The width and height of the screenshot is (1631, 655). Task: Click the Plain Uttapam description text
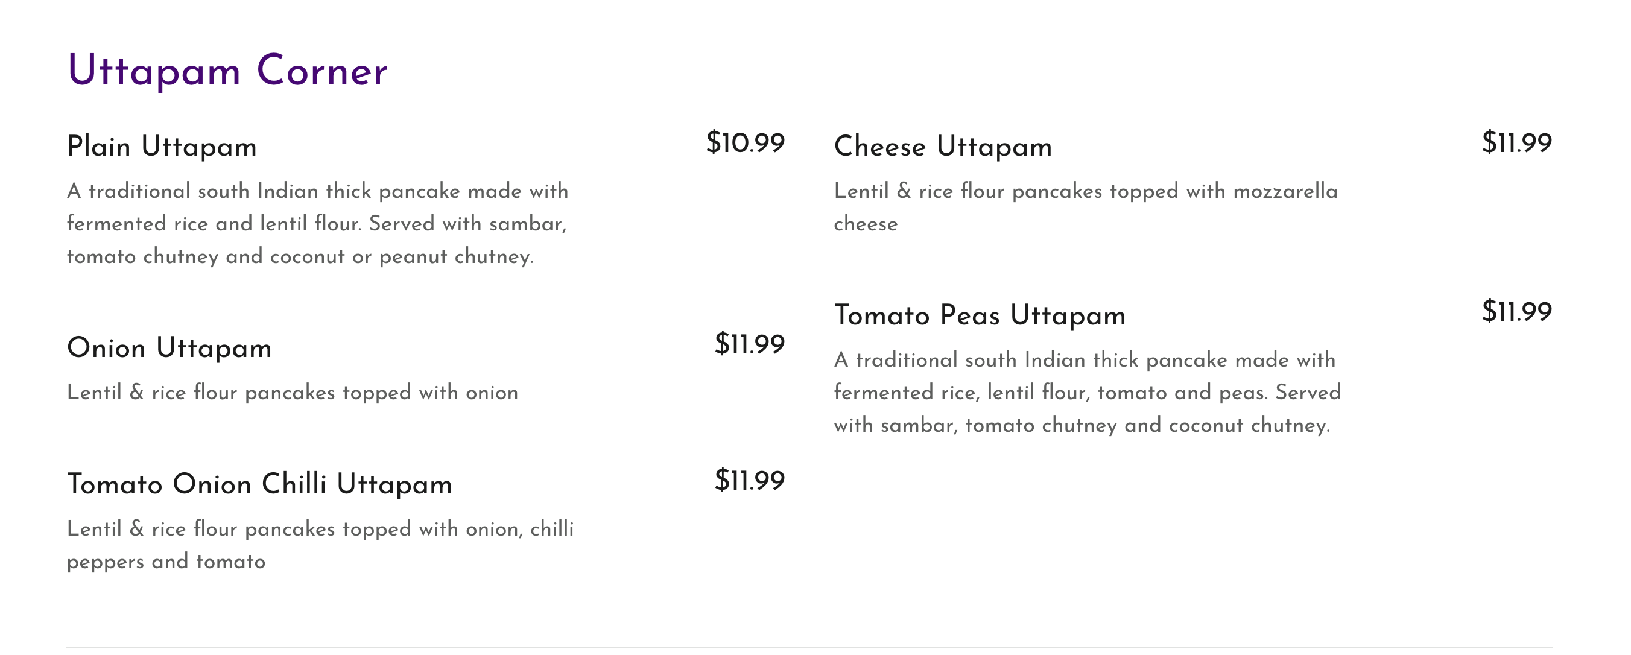pos(317,223)
